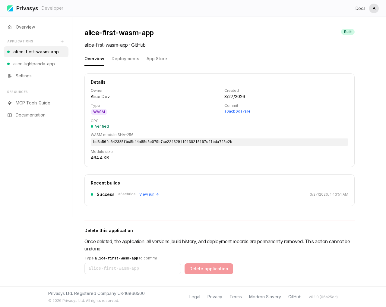Viewport: 386px width, 307px height.
Task: Click the Settings sliders icon
Action: (x=10, y=76)
